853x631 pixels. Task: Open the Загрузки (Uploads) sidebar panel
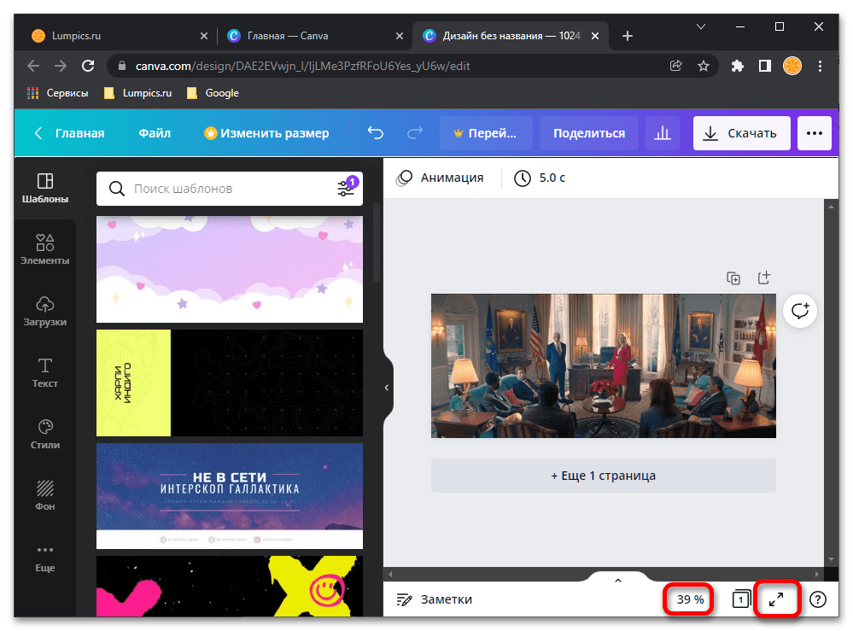tap(45, 311)
